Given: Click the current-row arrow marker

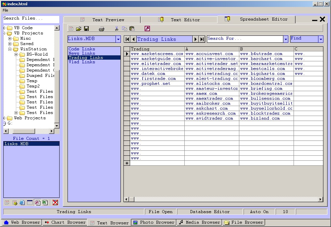Looking at the screenshot, I should [127, 54].
